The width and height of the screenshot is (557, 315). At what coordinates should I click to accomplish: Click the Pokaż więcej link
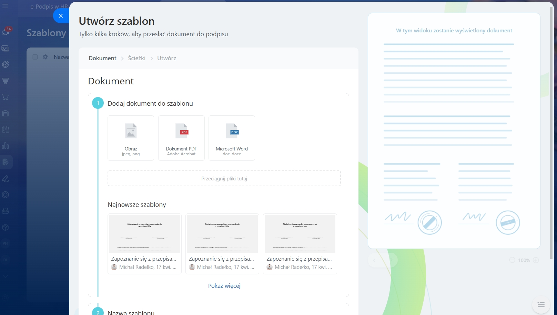pos(224,286)
